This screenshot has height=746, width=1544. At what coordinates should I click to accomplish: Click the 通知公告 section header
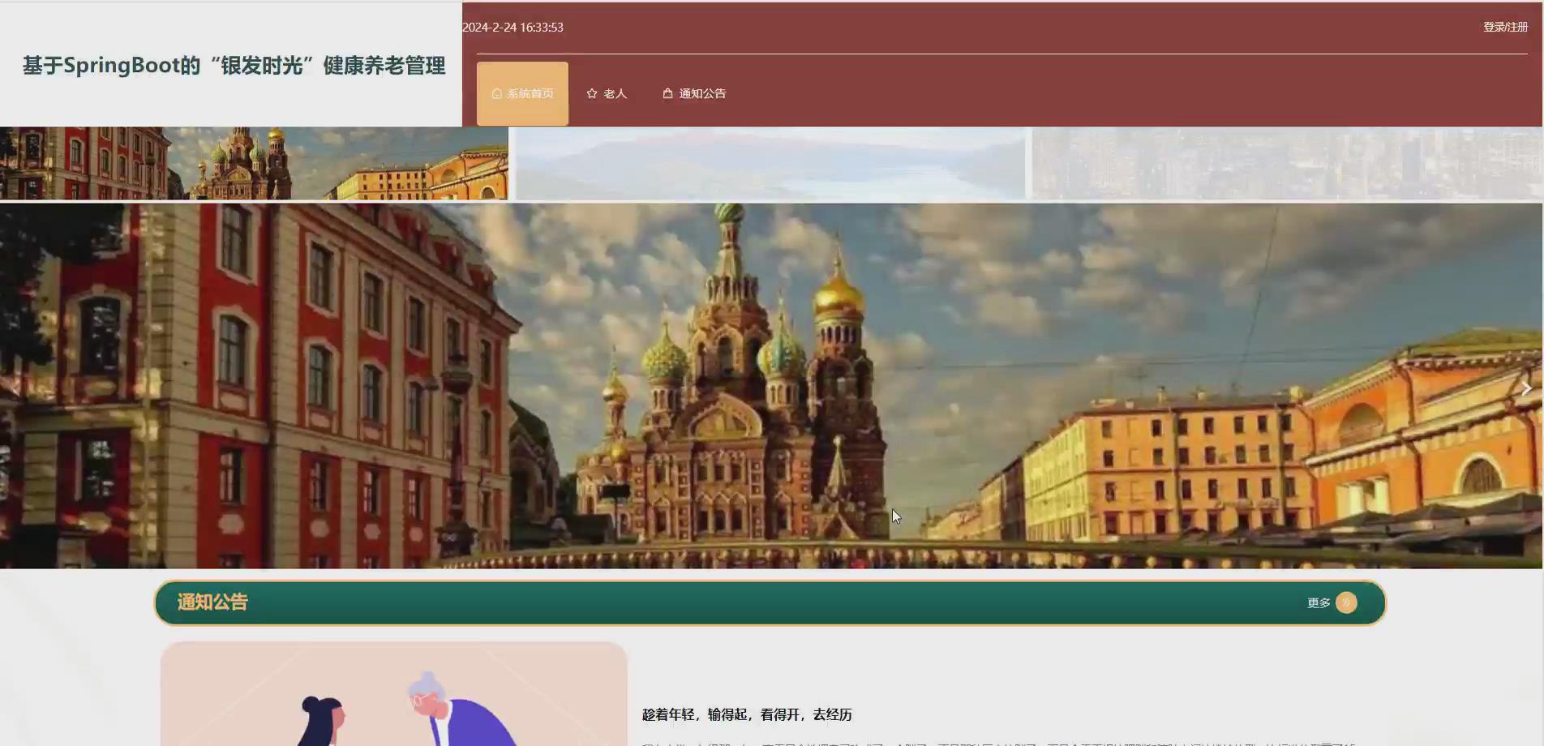point(212,602)
